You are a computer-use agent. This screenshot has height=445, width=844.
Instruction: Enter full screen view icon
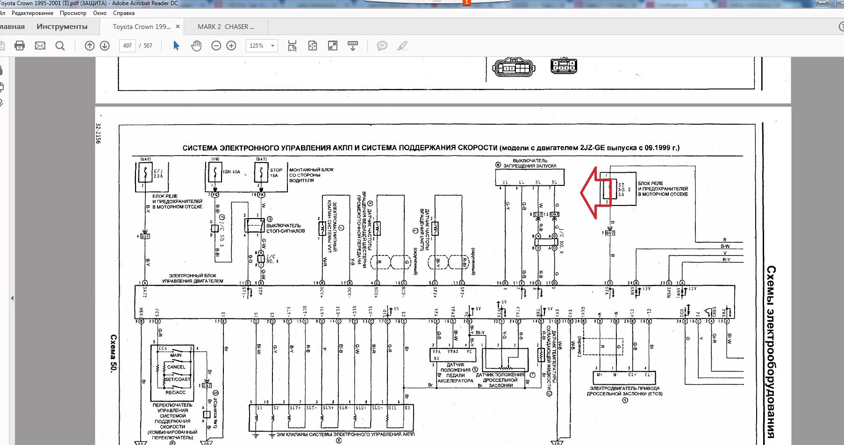[x=333, y=46]
